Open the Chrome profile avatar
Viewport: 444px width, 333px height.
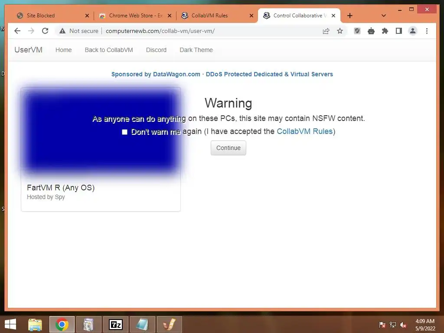click(413, 31)
